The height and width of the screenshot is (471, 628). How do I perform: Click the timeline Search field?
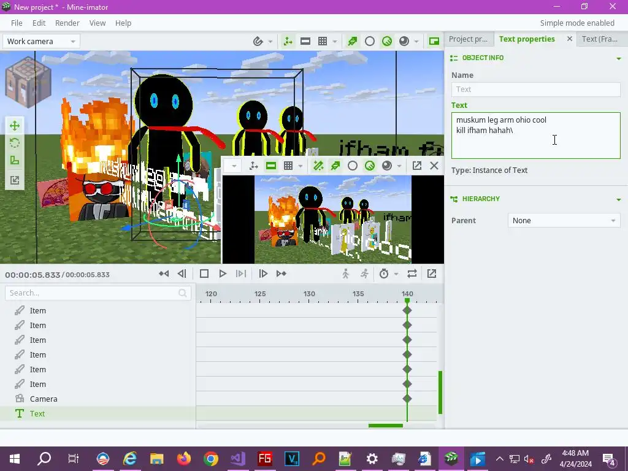pos(98,293)
